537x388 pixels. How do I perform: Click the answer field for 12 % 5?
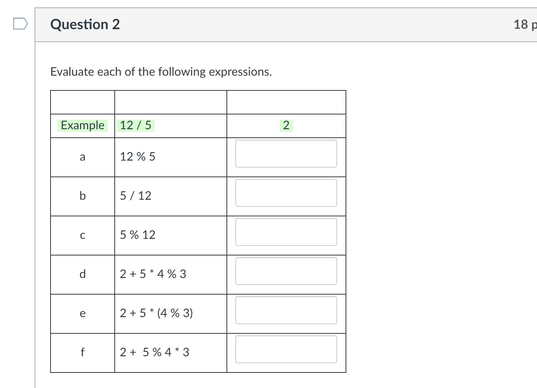pyautogui.click(x=286, y=154)
